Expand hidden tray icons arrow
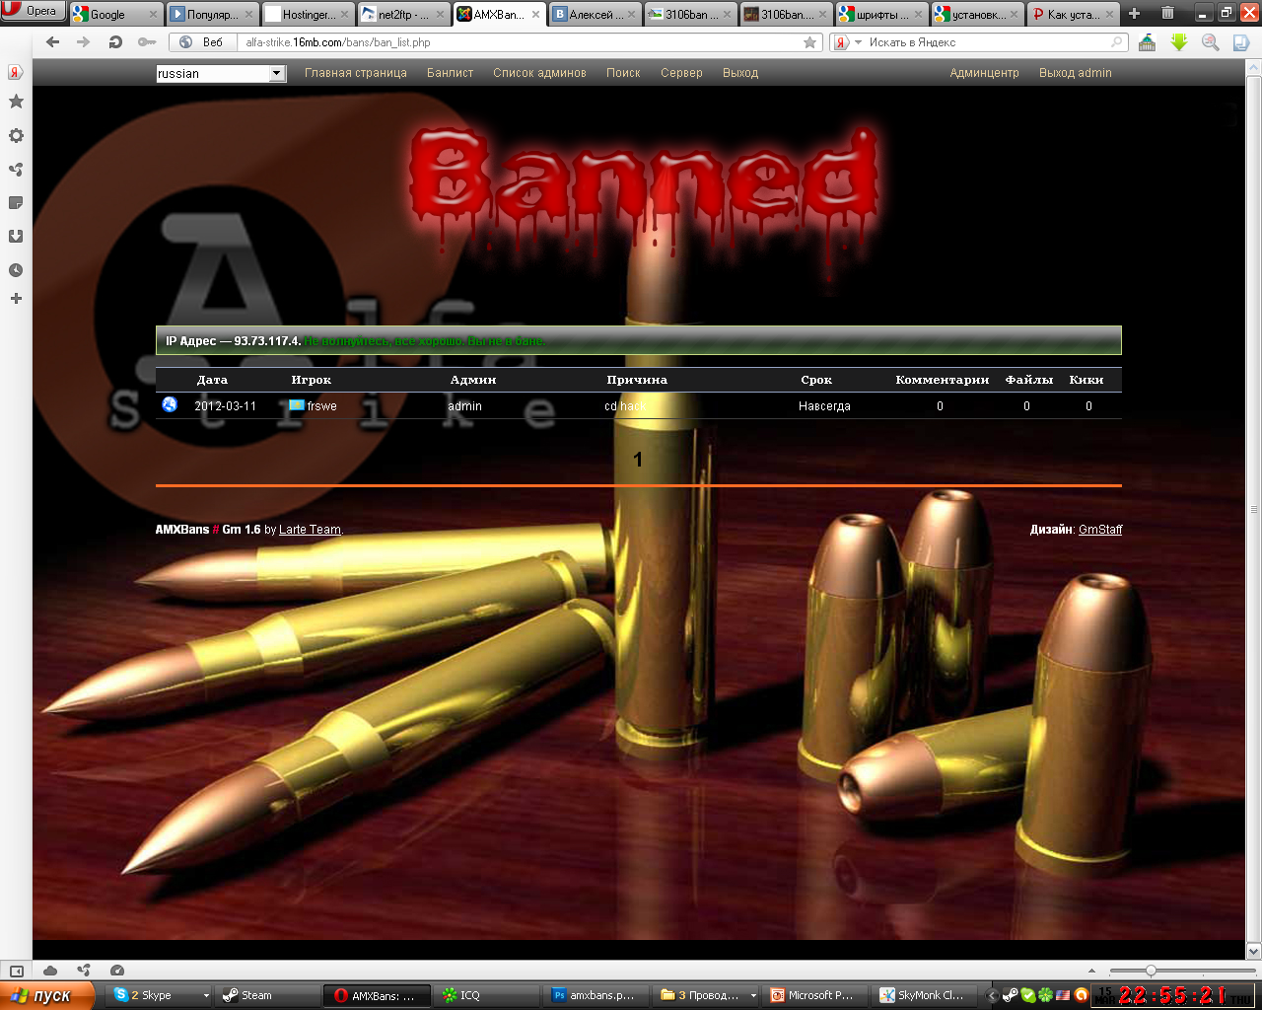The width and height of the screenshot is (1262, 1010). [x=993, y=996]
